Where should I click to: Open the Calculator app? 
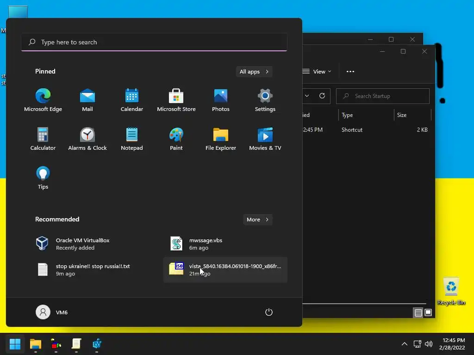[x=43, y=139]
